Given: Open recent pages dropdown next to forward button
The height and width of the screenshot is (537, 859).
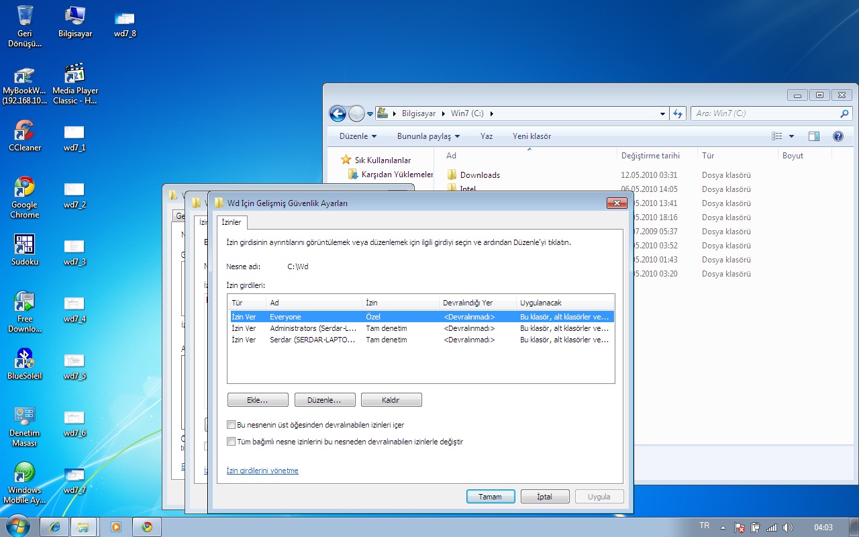Looking at the screenshot, I should pyautogui.click(x=370, y=114).
